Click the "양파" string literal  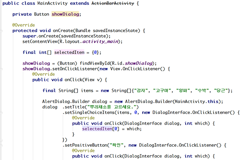click(x=183, y=91)
